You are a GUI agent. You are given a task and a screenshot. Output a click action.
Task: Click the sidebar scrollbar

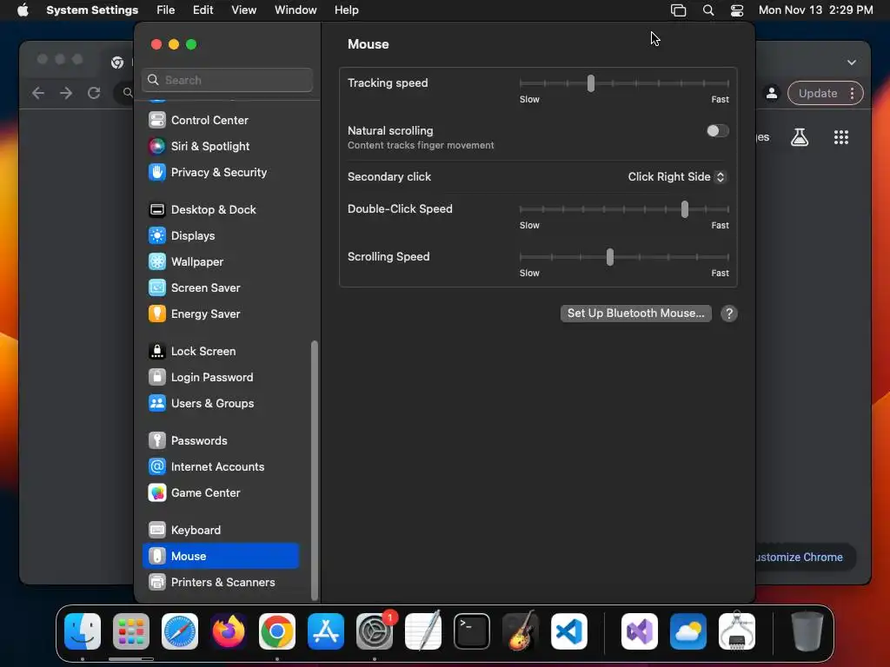(x=314, y=470)
